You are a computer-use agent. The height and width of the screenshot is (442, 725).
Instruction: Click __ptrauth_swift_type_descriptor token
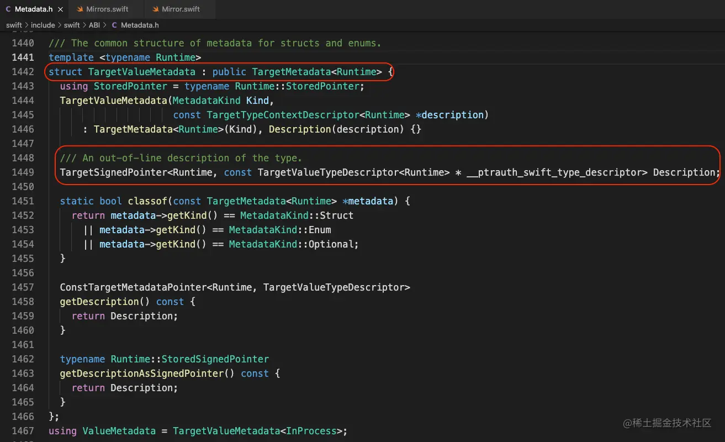(554, 172)
